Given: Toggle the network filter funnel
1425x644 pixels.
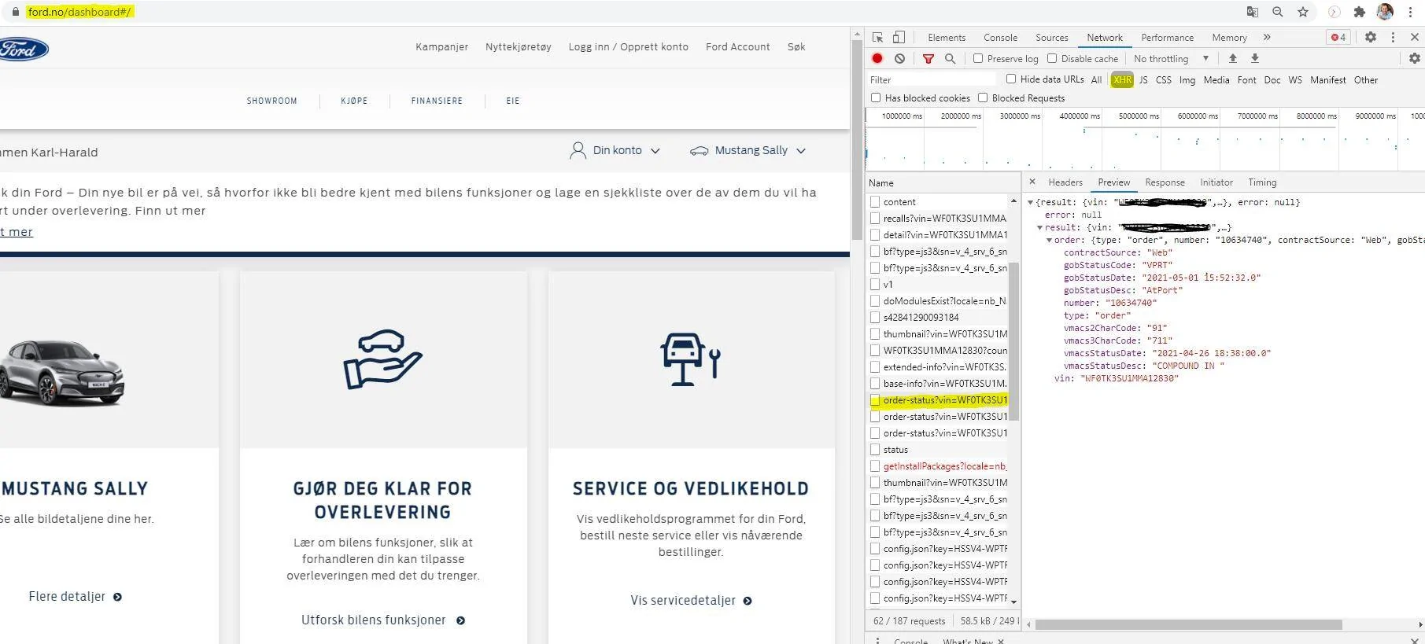Looking at the screenshot, I should click(x=928, y=58).
